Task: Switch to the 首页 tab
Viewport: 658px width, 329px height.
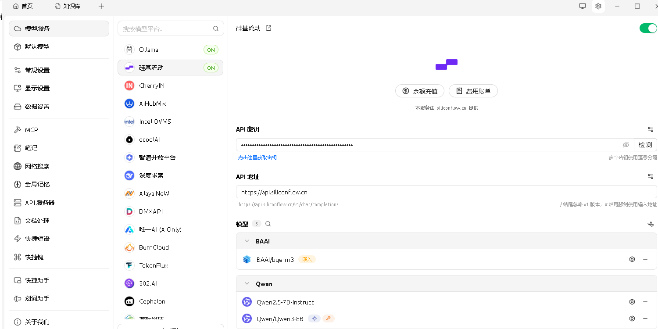Action: [23, 6]
